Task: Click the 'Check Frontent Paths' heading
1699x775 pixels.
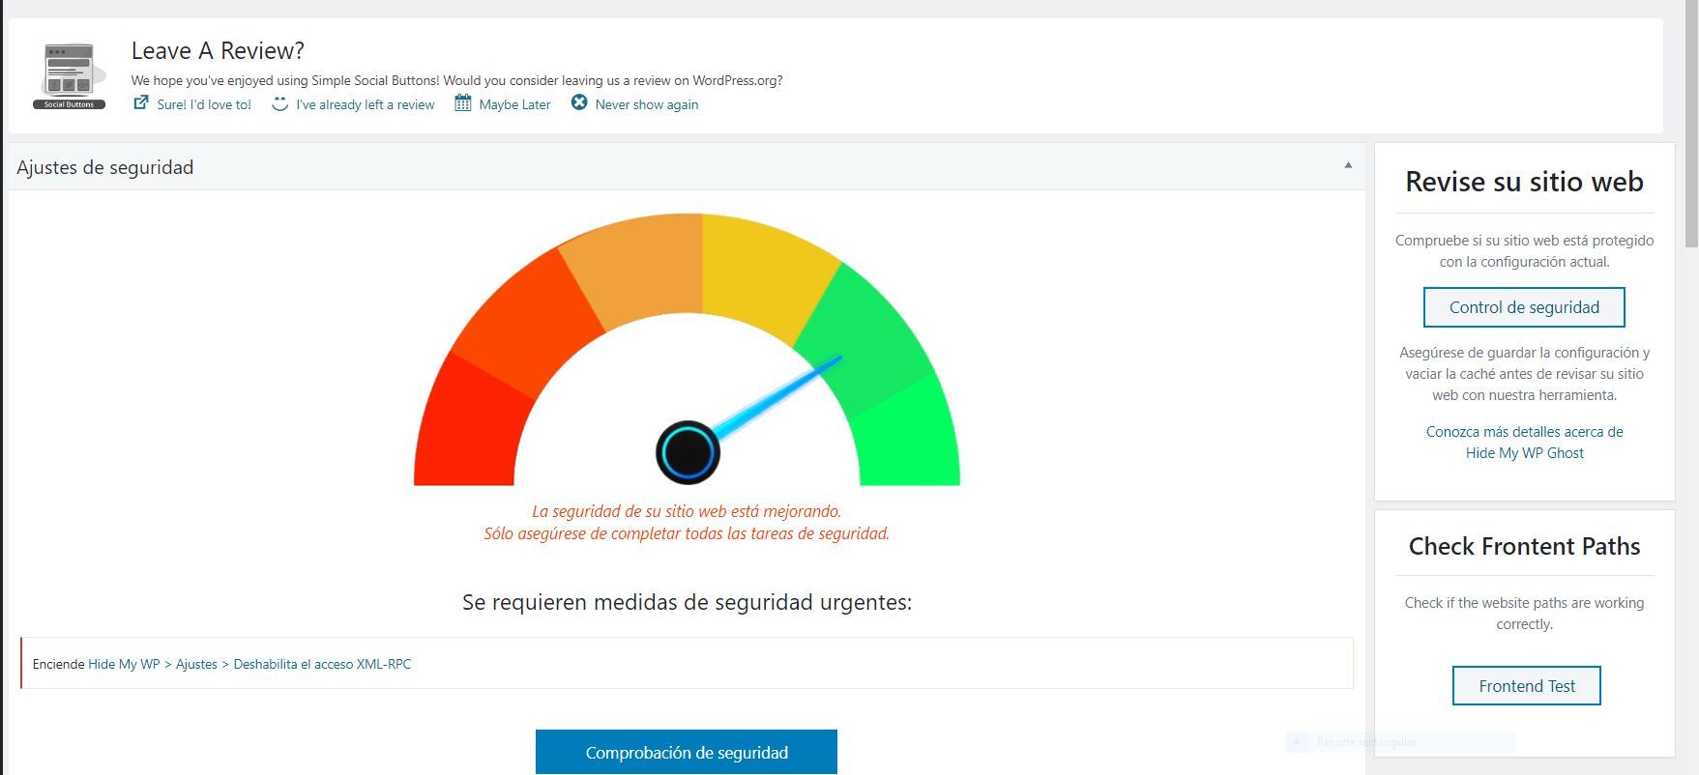Action: (1524, 546)
